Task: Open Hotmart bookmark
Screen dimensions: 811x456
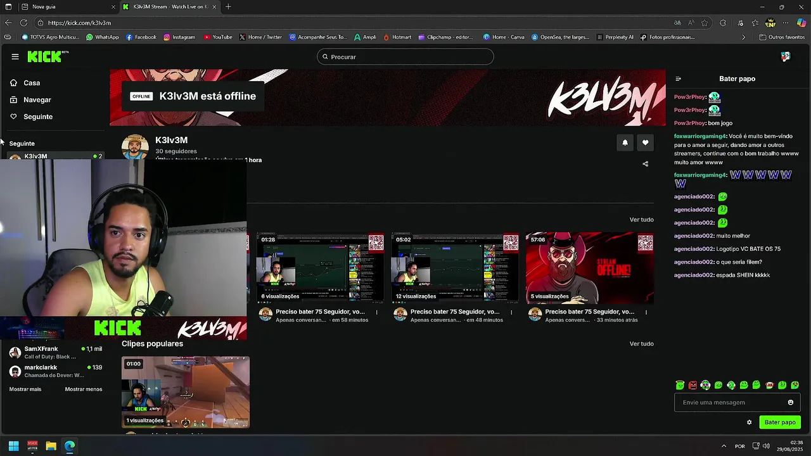Action: [397, 37]
